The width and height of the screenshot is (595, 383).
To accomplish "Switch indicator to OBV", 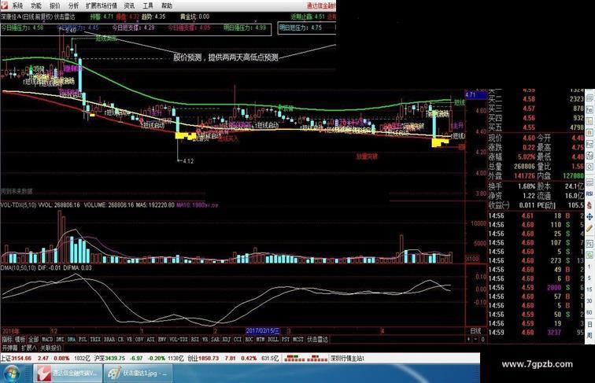I will pos(139,340).
